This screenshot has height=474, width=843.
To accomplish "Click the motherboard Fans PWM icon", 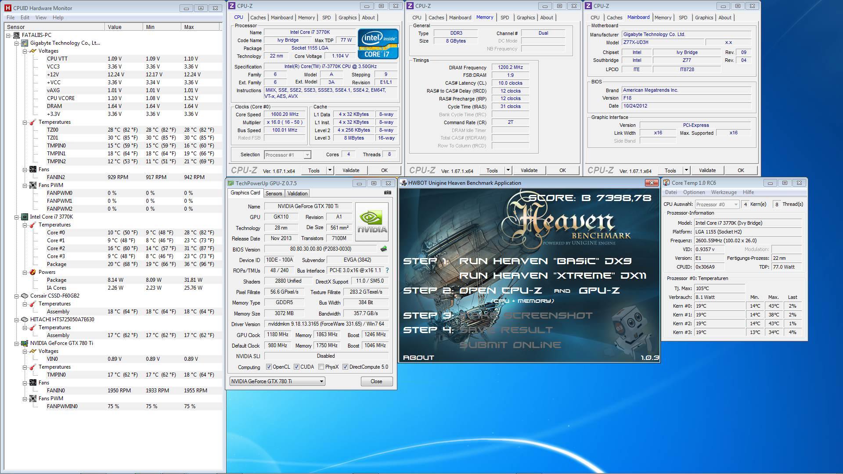I will point(33,185).
